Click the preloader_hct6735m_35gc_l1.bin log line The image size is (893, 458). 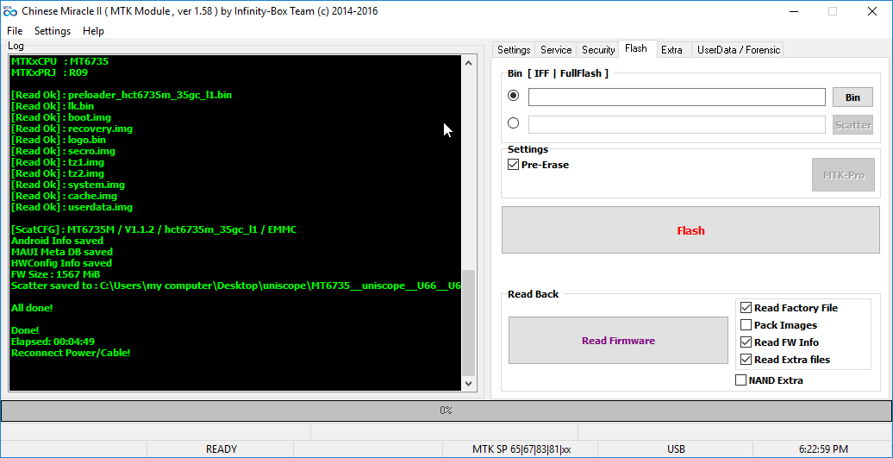[122, 95]
